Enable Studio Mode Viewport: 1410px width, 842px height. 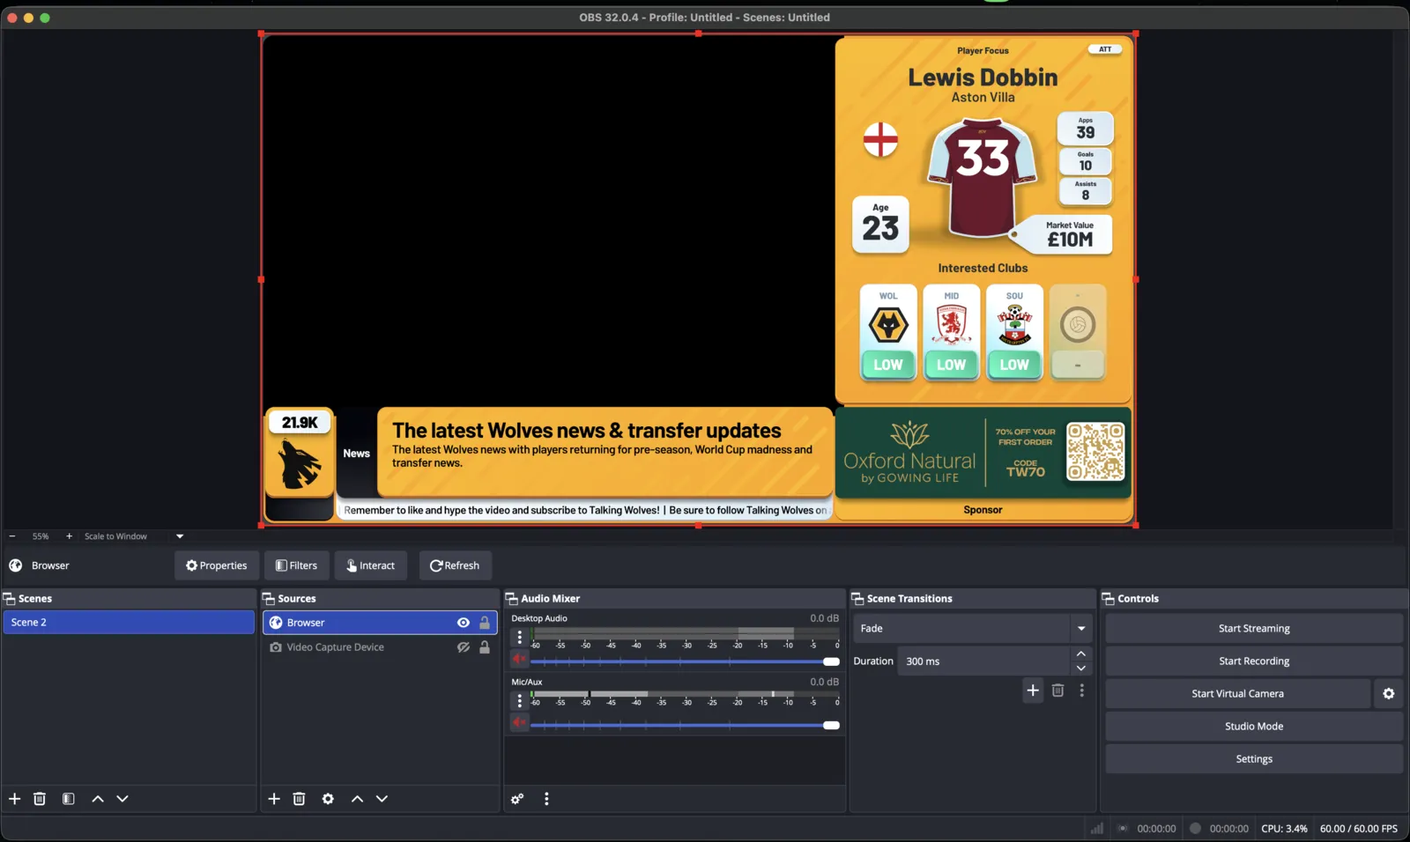(1254, 727)
